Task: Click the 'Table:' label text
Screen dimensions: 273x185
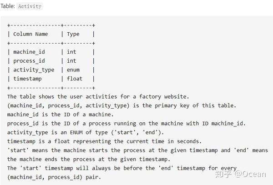Action: pyautogui.click(x=7, y=6)
